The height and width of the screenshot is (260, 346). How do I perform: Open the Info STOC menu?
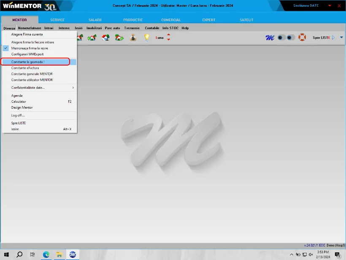[170, 28]
